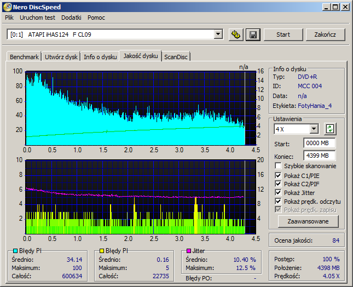Toggle the Pokaż C2/PIF checkbox
353x287 pixels.
pos(278,184)
